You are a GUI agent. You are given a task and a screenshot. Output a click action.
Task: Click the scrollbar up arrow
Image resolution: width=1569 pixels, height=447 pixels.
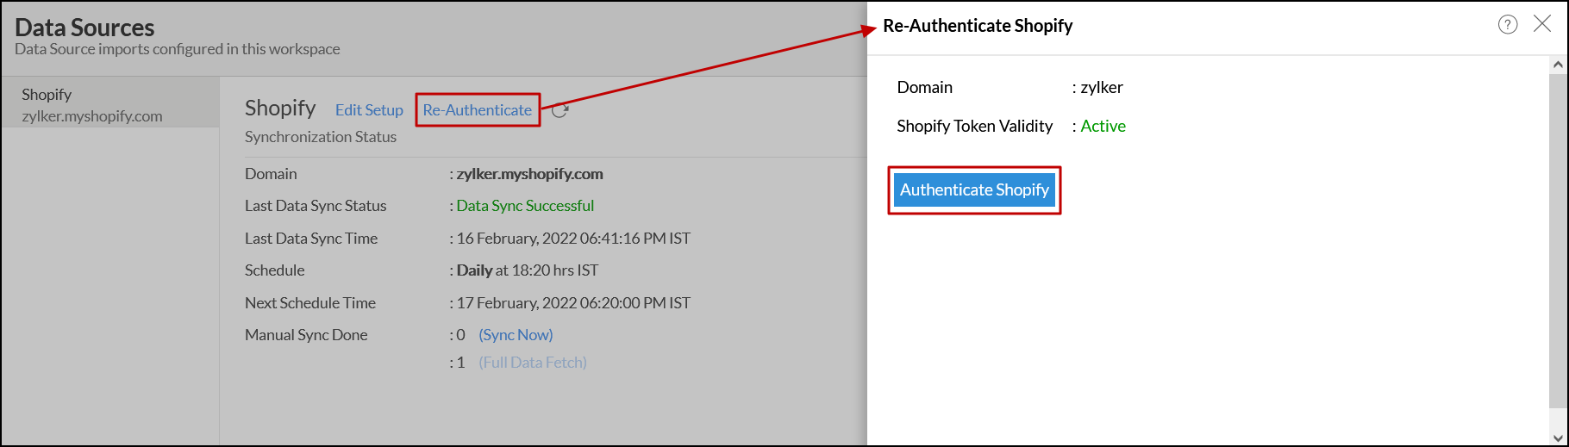(x=1558, y=65)
